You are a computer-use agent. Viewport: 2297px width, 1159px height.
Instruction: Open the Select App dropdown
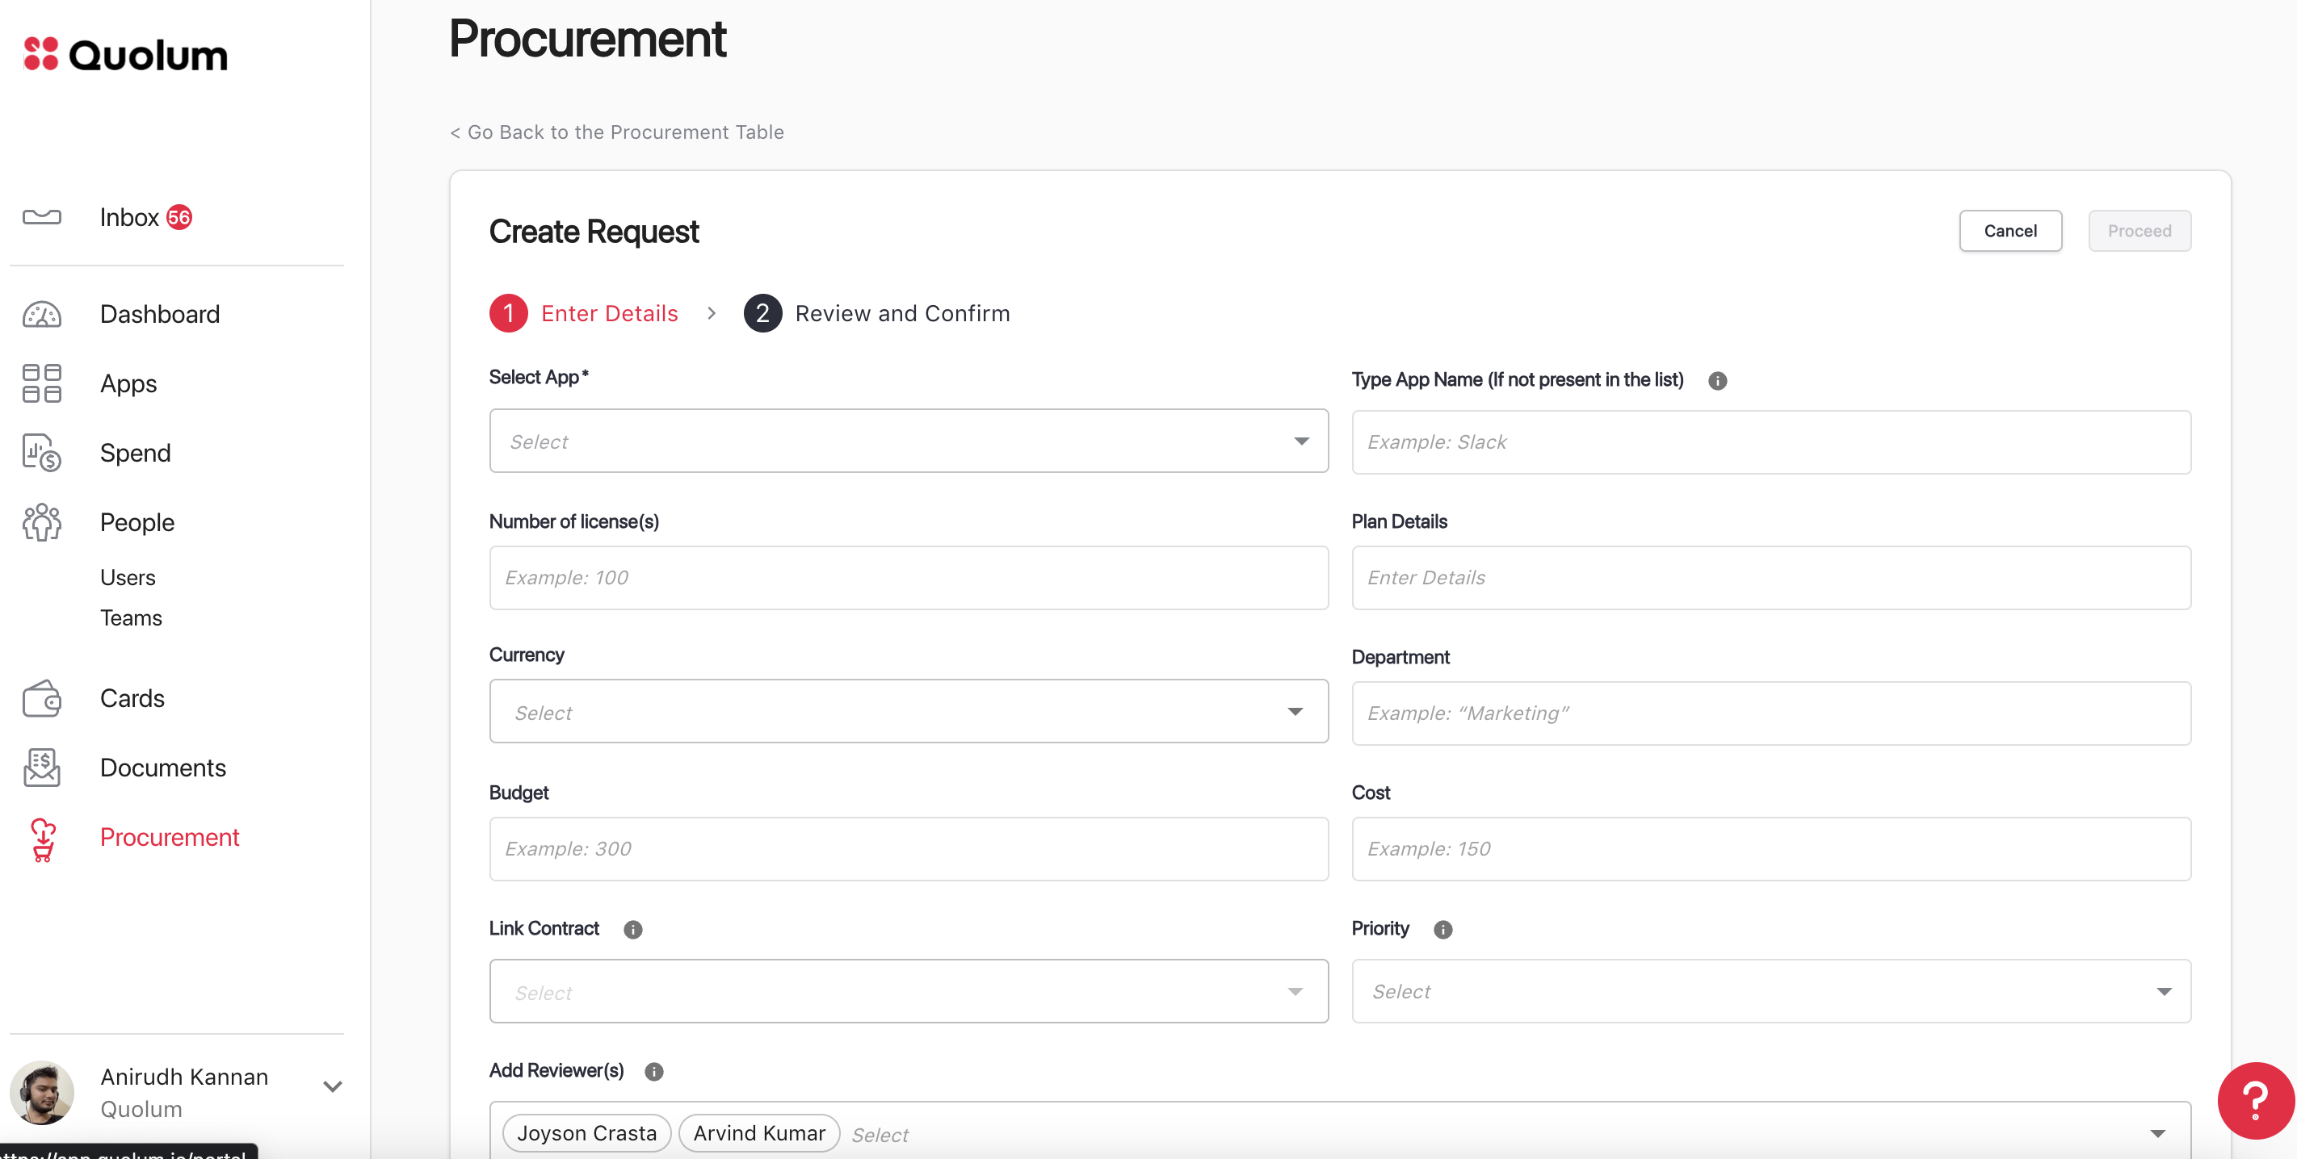(908, 441)
